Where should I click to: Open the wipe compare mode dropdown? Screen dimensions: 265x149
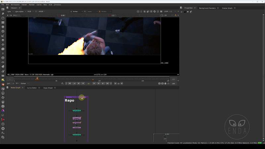[92, 12]
